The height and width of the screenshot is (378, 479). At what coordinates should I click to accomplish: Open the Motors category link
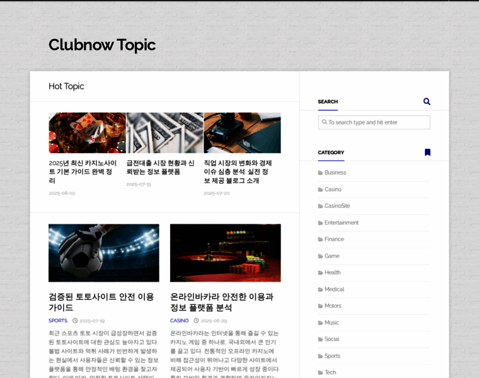click(x=333, y=306)
